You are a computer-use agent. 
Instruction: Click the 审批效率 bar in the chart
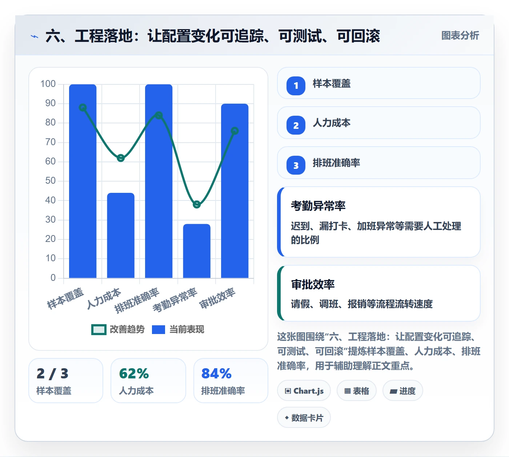click(x=235, y=191)
